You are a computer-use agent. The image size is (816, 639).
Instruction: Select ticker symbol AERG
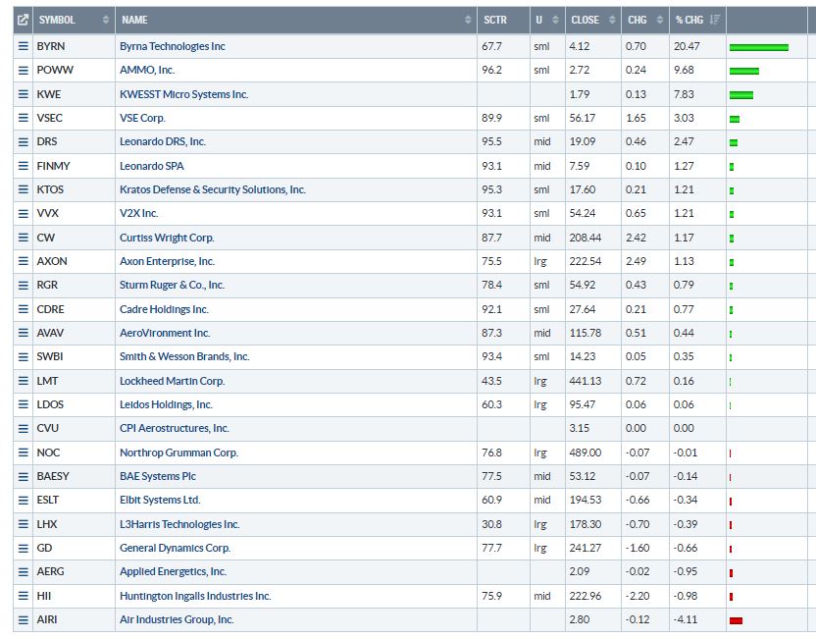50,572
